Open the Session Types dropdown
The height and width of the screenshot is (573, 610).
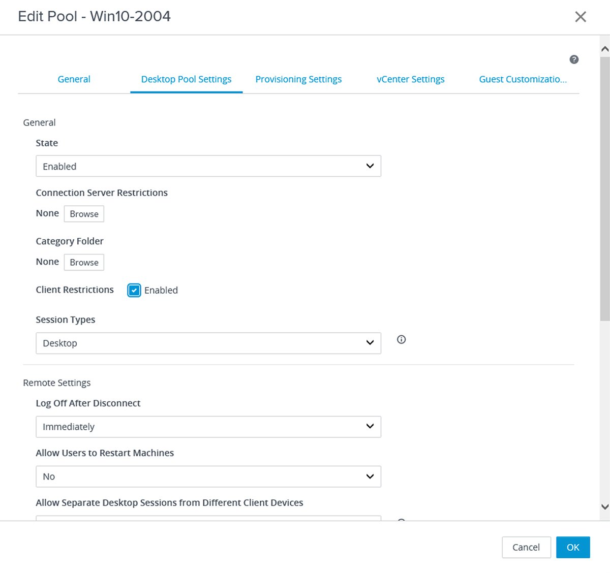[x=208, y=343]
